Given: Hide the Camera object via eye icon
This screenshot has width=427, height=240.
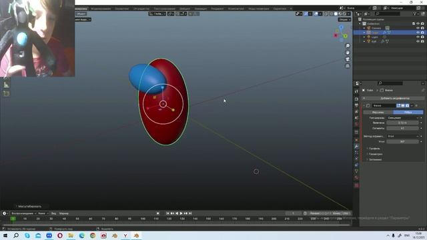Looking at the screenshot, I should 418,28.
